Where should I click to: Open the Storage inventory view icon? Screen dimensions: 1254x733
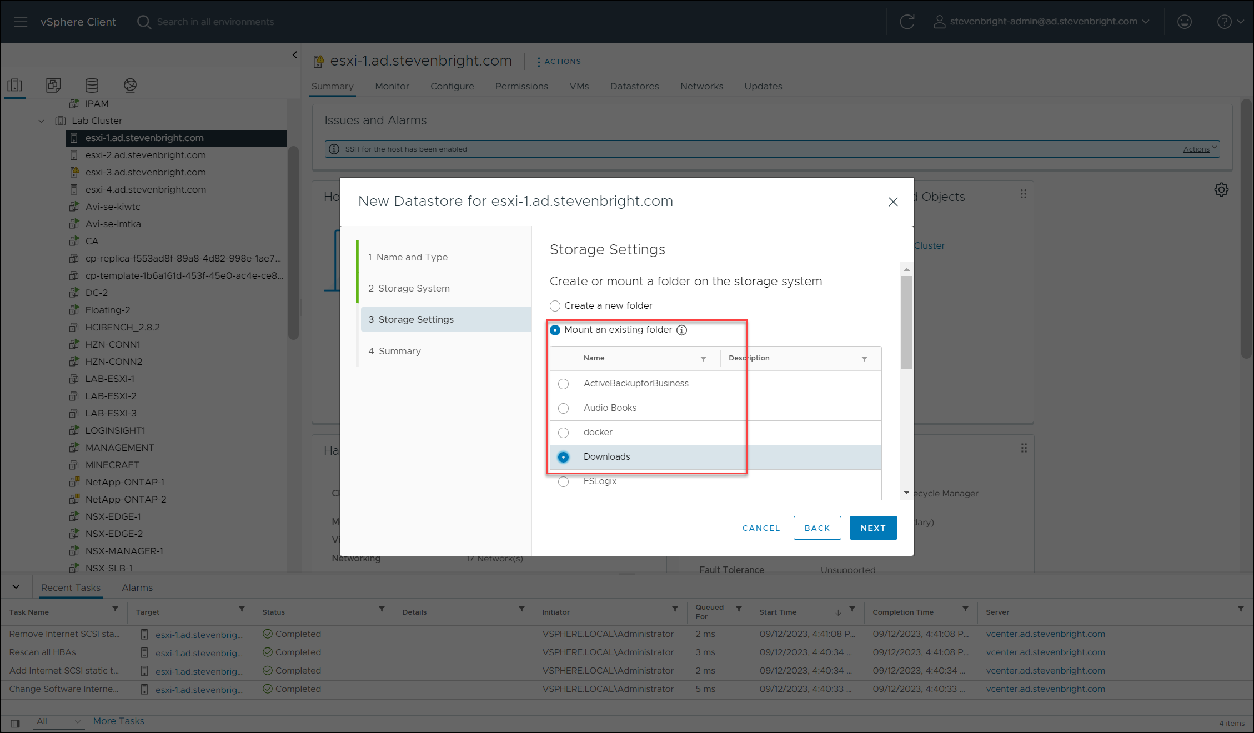[x=92, y=85]
